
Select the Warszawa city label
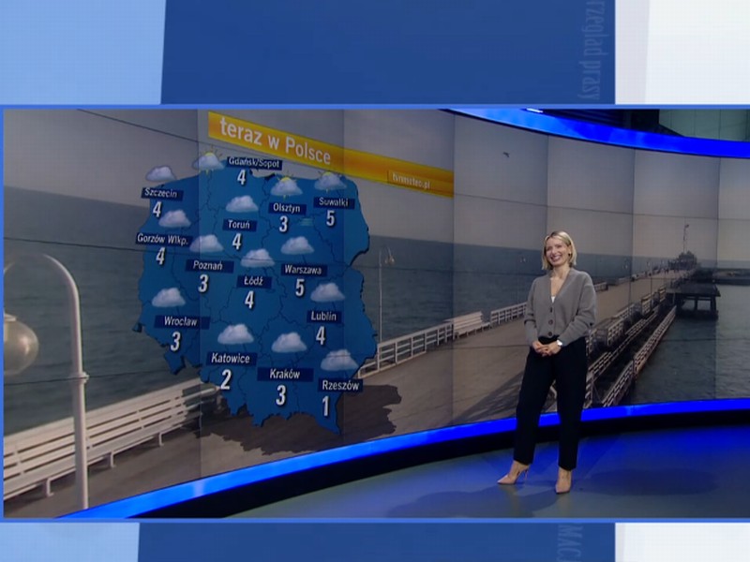[303, 270]
